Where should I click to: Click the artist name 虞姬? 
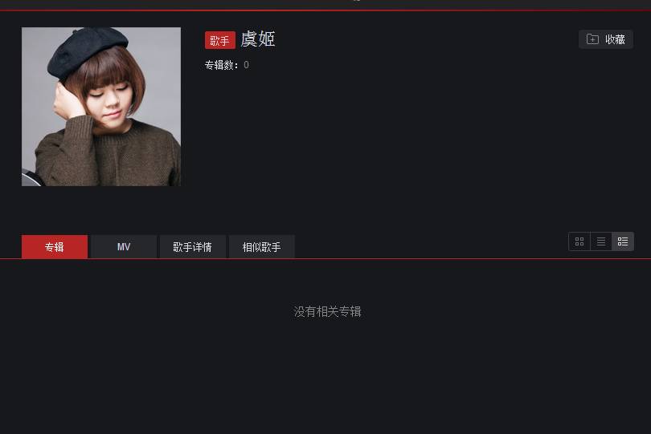point(258,39)
